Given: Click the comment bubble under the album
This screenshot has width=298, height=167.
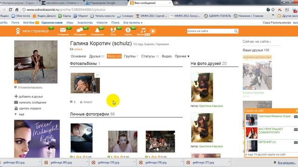Looking at the screenshot, I should click(x=71, y=102).
